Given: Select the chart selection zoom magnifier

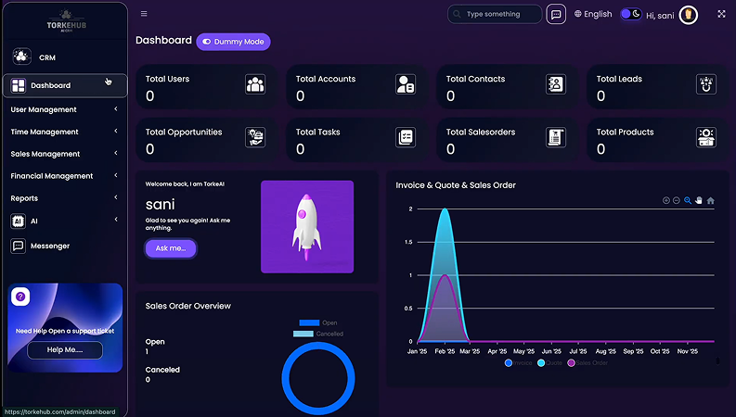Looking at the screenshot, I should 688,200.
